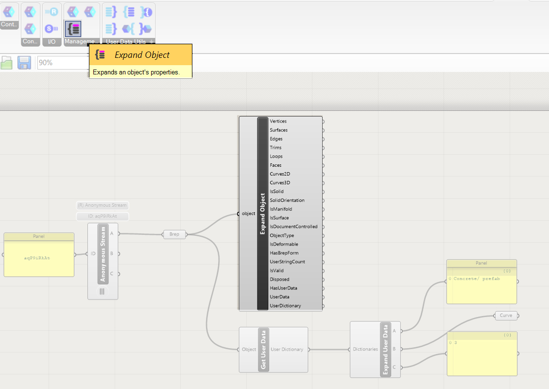Select the highlighted Expand Object toolbar icon
The image size is (549, 389).
[x=73, y=28]
